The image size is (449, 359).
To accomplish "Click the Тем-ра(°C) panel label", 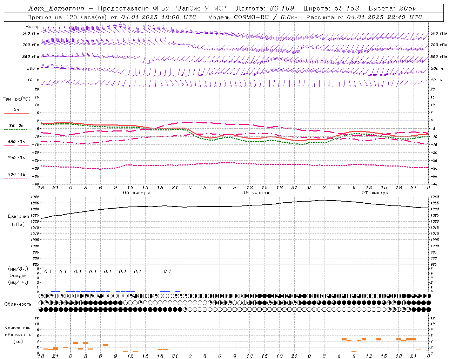I will coord(16,99).
